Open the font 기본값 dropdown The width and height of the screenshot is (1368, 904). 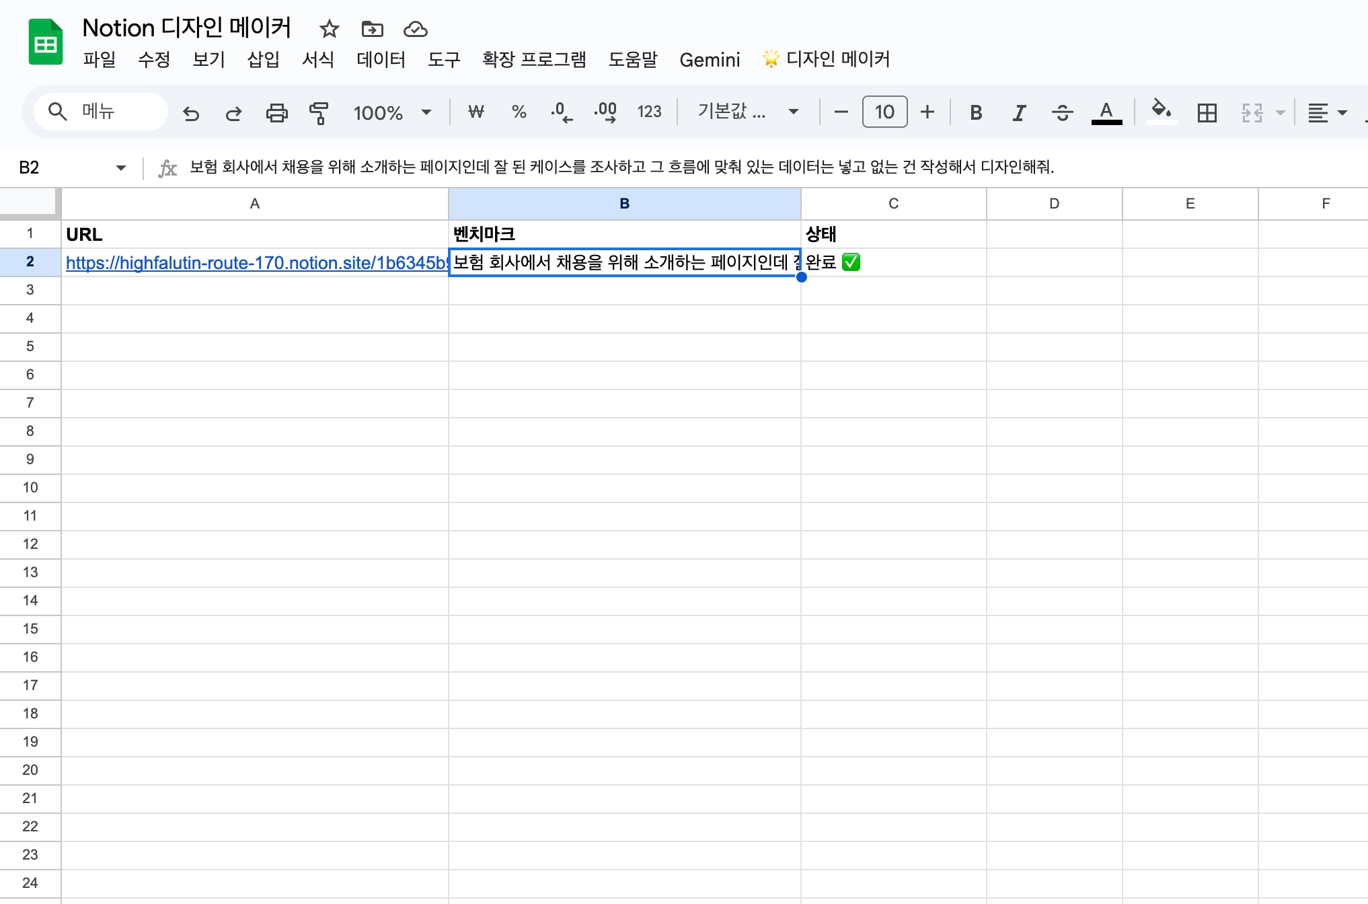click(748, 112)
